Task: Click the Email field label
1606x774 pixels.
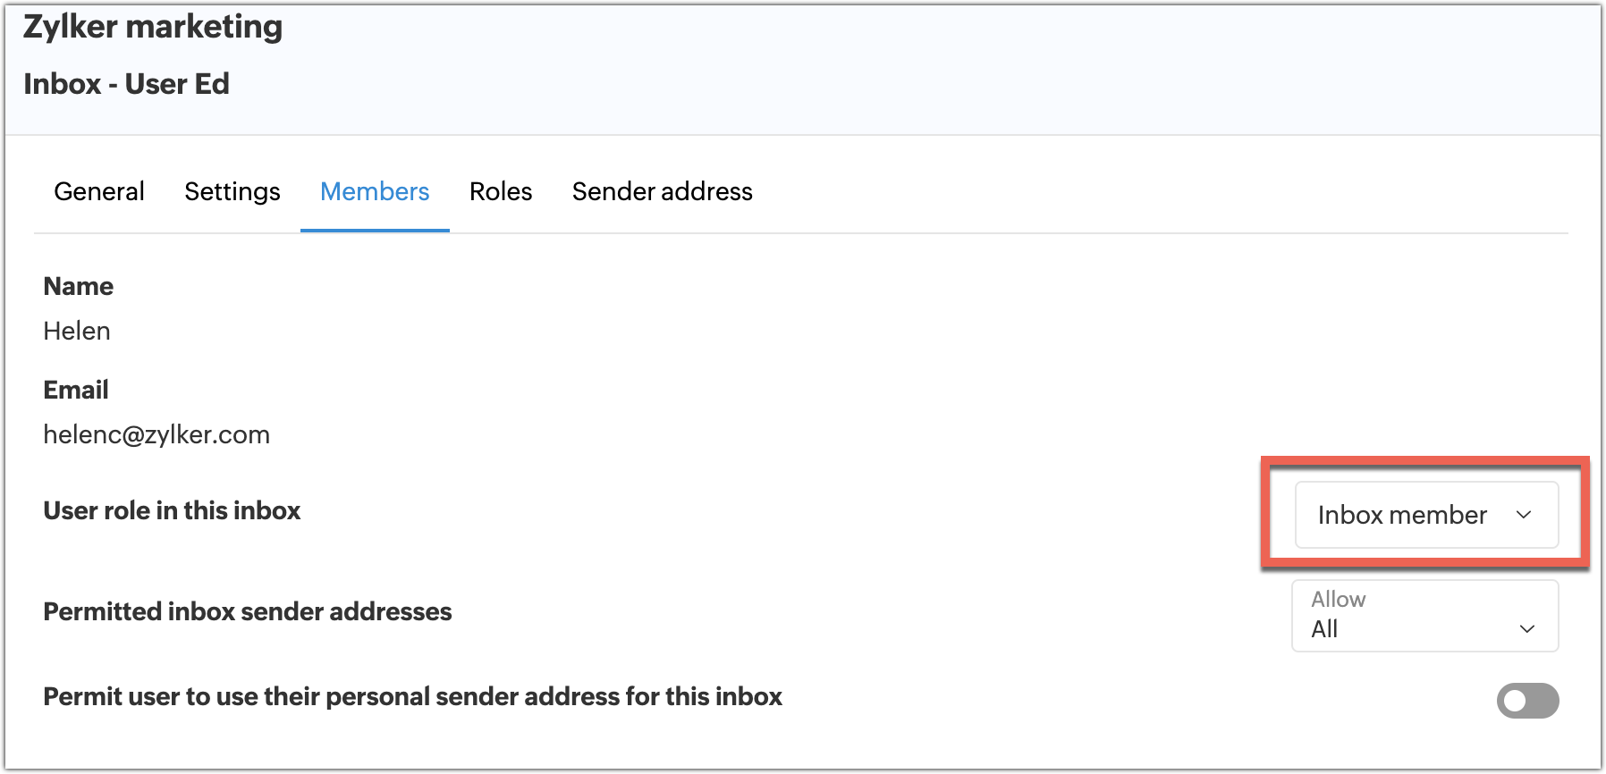Action: [x=76, y=390]
